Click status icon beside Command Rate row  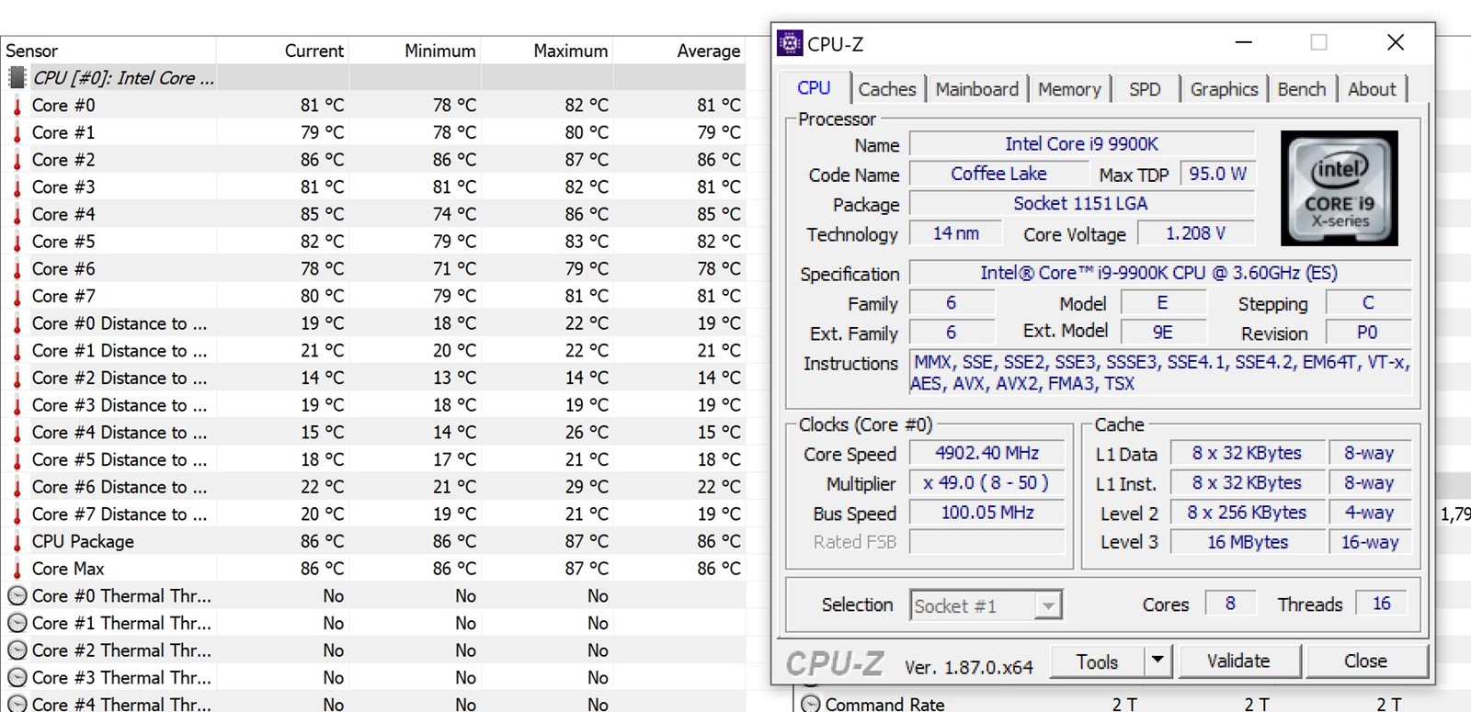810,704
